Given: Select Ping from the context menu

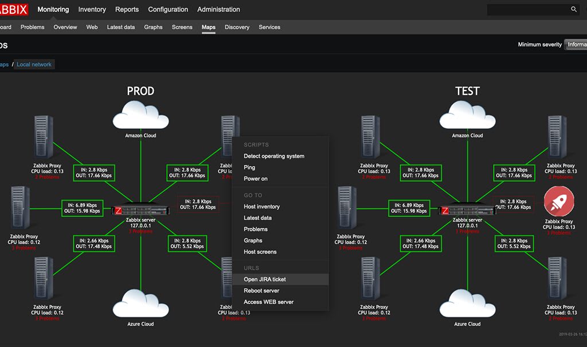Looking at the screenshot, I should pos(249,167).
